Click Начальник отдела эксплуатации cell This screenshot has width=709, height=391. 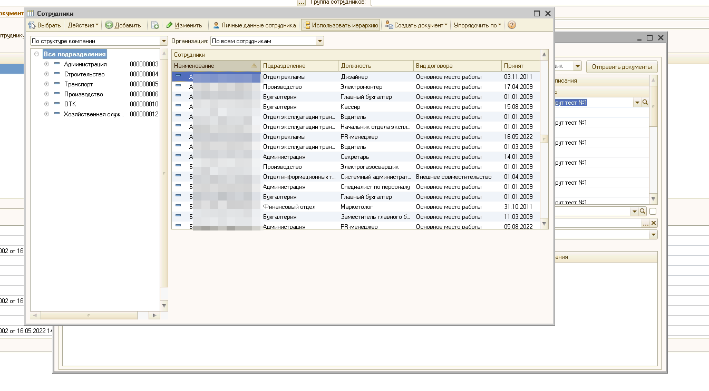click(376, 127)
